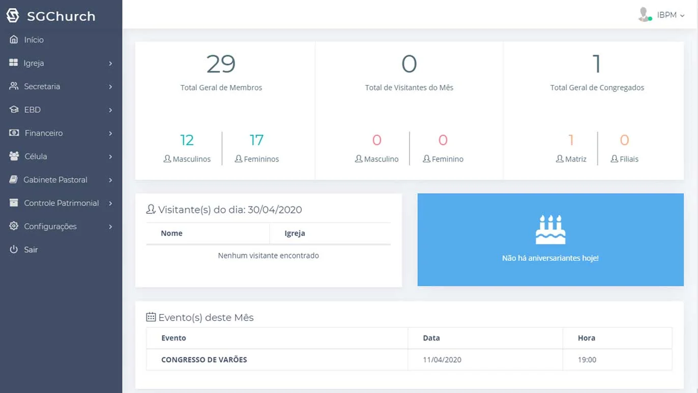Click the CONGRESSO DE VARÕES event

coord(204,359)
